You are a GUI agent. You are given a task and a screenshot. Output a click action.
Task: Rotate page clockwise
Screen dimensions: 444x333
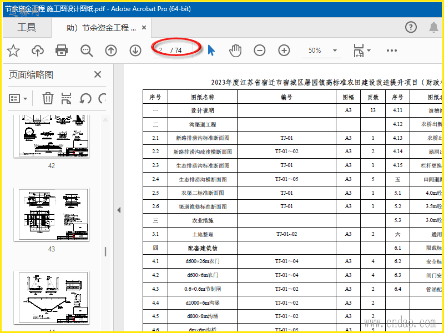102,99
